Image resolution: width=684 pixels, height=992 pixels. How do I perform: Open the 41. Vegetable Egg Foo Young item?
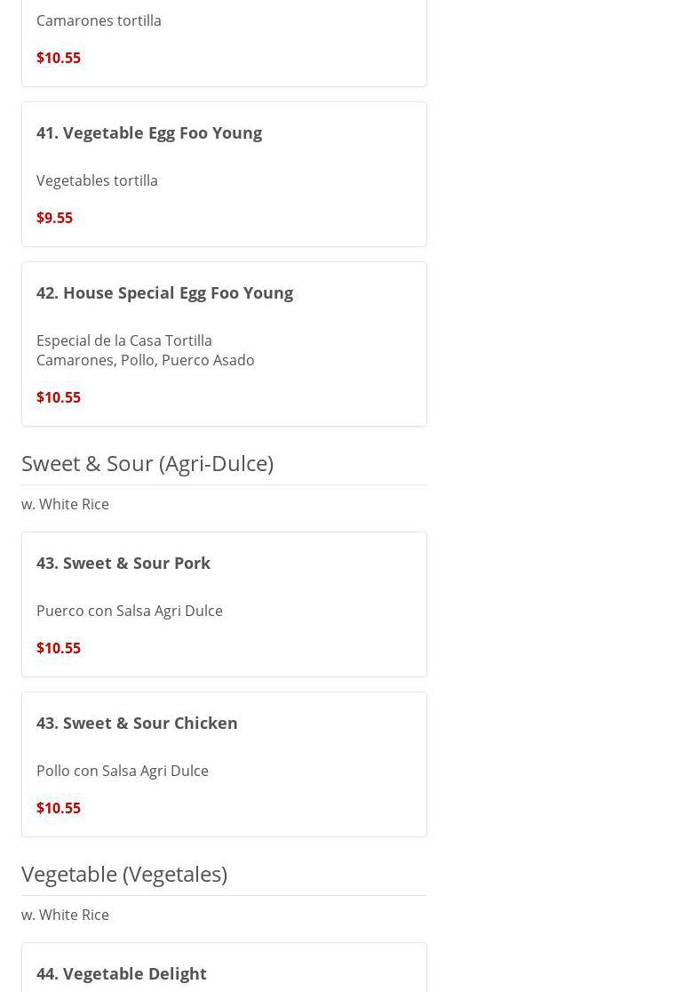point(149,132)
